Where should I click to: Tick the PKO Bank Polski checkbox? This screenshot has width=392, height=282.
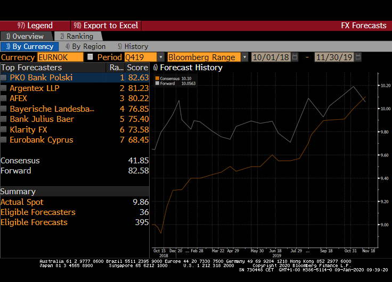click(x=4, y=78)
